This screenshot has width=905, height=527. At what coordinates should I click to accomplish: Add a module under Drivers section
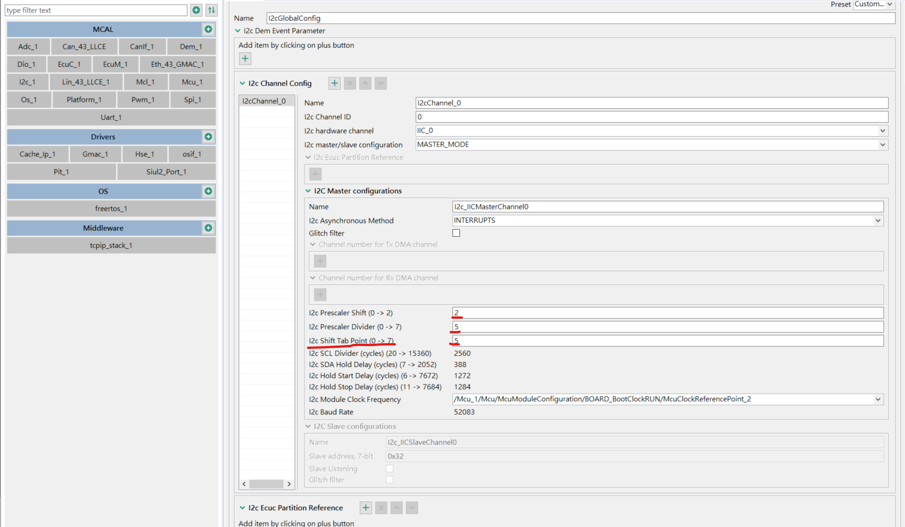208,137
